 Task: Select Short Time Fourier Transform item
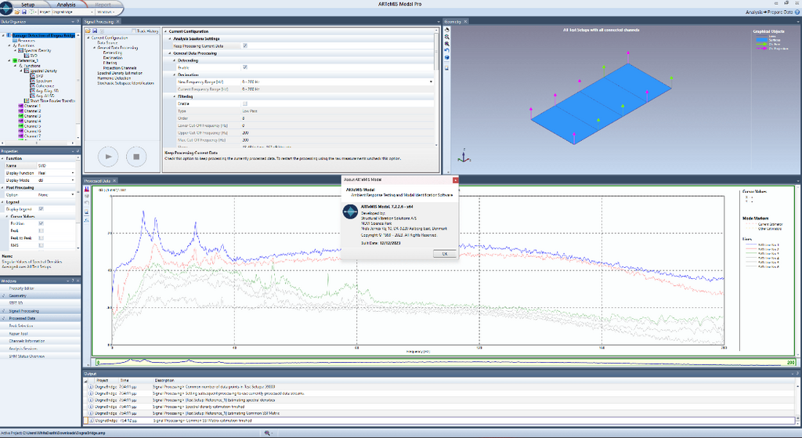pos(52,101)
